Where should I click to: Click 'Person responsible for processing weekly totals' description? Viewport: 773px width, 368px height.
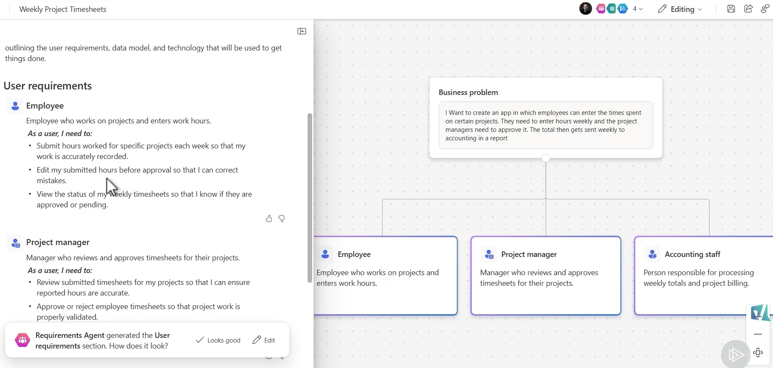(x=699, y=278)
